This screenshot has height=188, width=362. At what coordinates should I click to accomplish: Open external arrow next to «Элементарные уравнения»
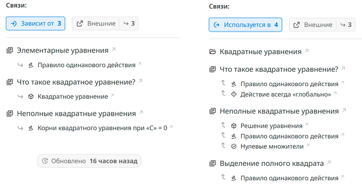click(x=114, y=49)
